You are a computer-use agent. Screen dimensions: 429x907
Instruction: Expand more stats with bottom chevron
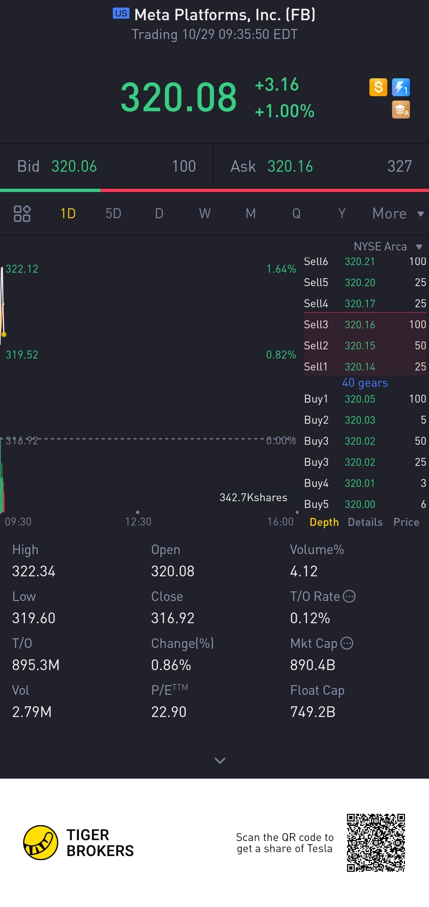[x=220, y=760]
